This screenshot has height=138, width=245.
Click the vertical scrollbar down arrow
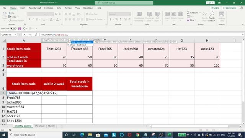tap(243, 123)
